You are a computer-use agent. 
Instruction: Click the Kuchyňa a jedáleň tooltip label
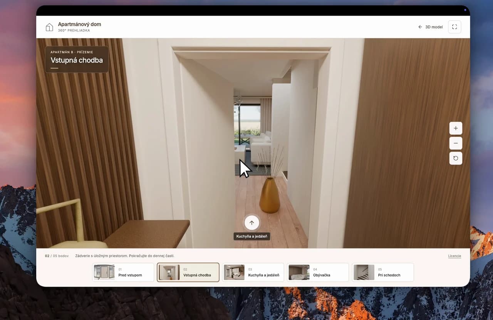(252, 236)
